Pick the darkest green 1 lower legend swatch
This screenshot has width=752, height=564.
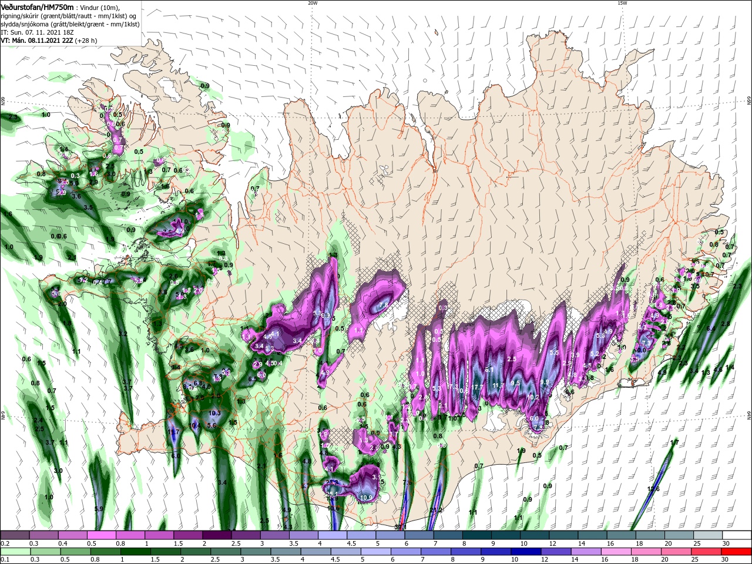click(x=135, y=551)
